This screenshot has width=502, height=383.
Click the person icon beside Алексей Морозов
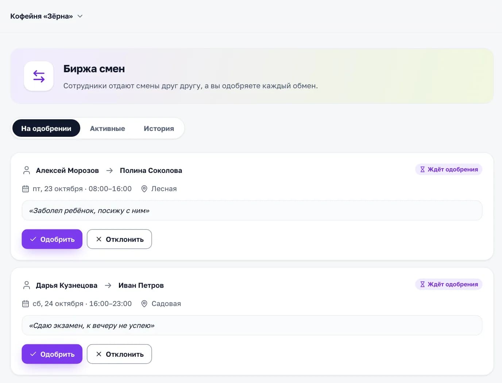point(26,170)
